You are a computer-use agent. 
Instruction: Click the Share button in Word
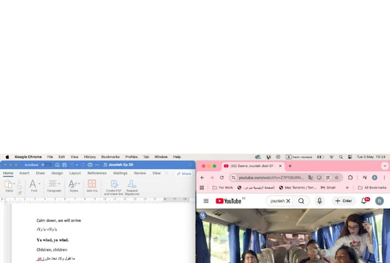(184, 174)
